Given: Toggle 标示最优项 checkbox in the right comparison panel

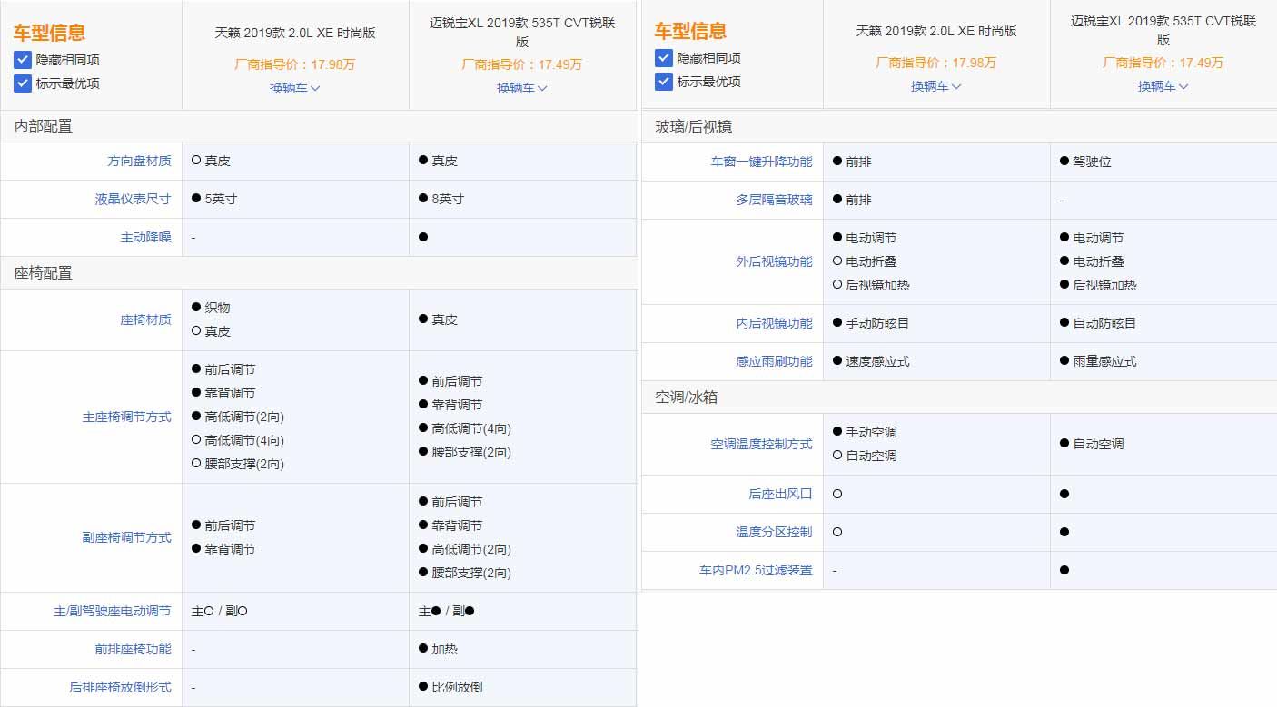Looking at the screenshot, I should (x=664, y=82).
